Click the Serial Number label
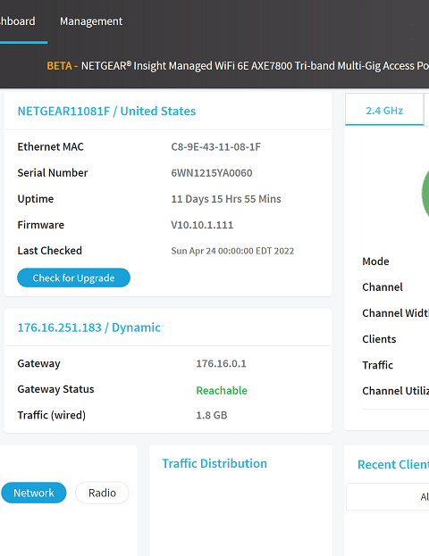 (x=53, y=173)
